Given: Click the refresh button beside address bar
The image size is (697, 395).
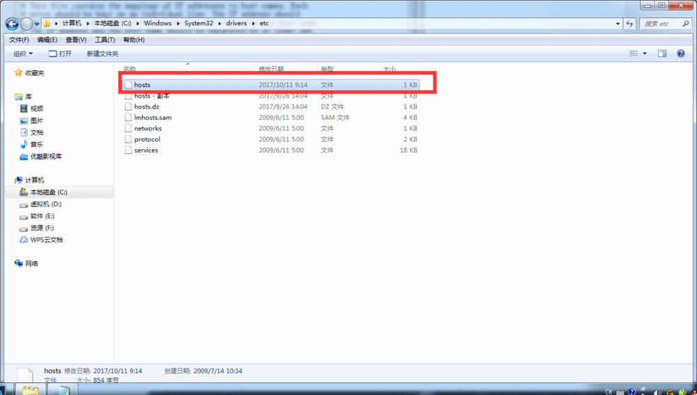Looking at the screenshot, I should (x=628, y=24).
